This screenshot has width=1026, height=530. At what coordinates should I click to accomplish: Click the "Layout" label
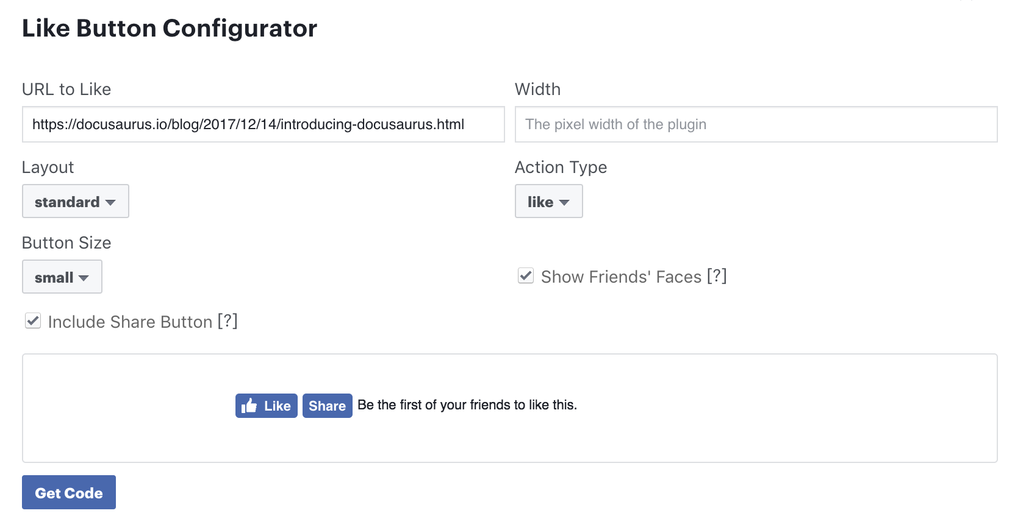tap(48, 168)
